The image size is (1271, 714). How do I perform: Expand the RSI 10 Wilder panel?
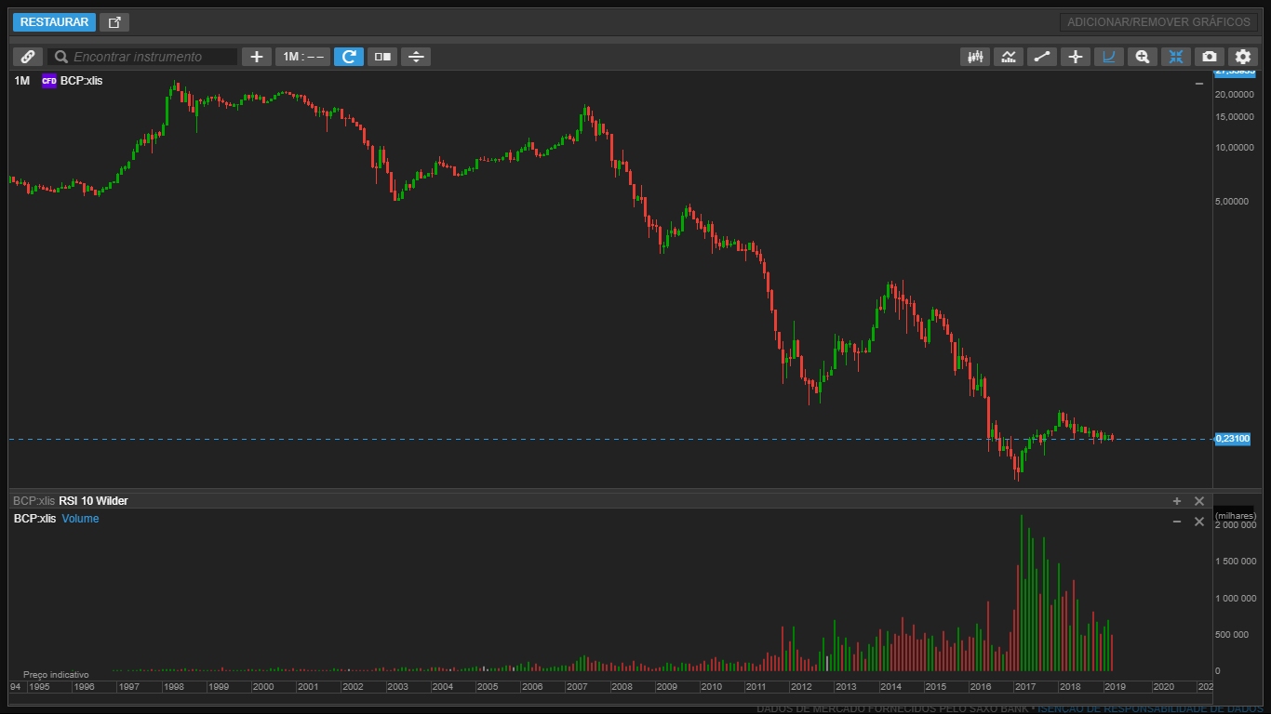pyautogui.click(x=1177, y=501)
